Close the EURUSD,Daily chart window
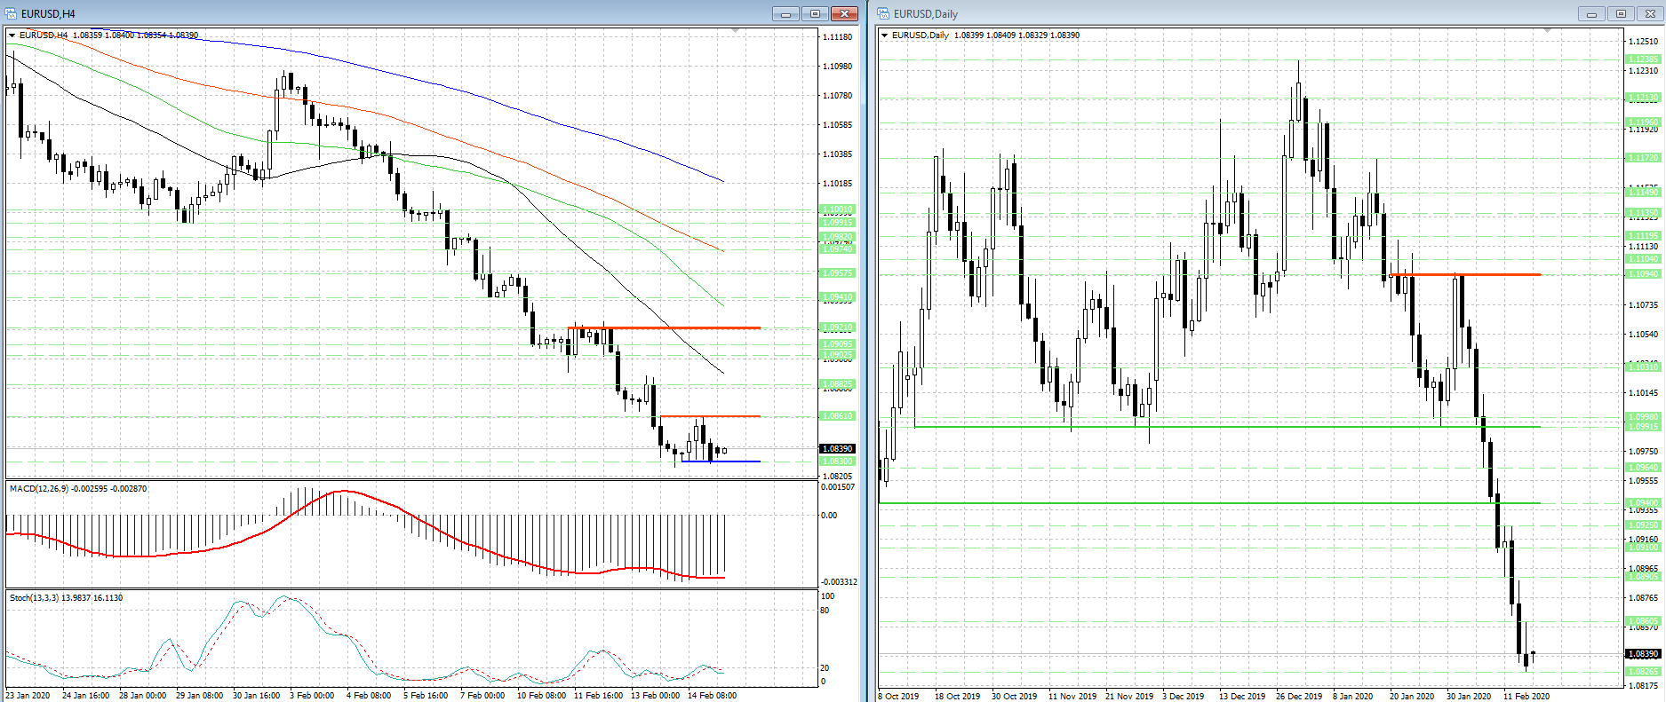 [x=1650, y=13]
